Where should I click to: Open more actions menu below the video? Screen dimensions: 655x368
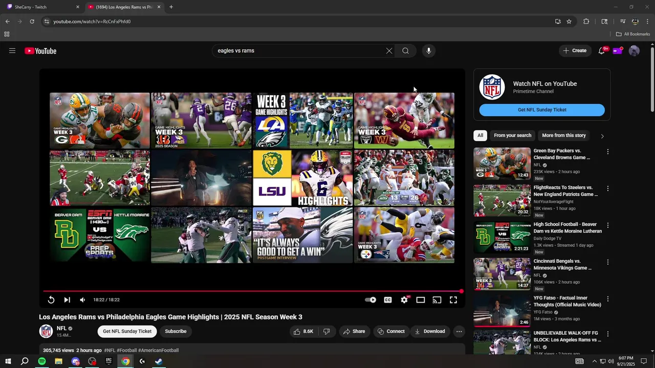[459, 331]
